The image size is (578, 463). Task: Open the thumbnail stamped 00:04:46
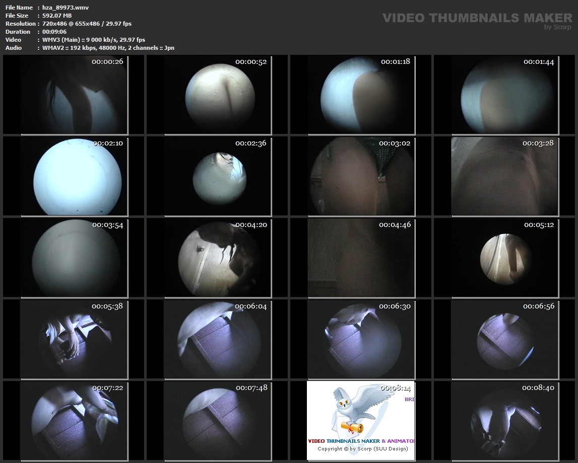pyautogui.click(x=361, y=258)
